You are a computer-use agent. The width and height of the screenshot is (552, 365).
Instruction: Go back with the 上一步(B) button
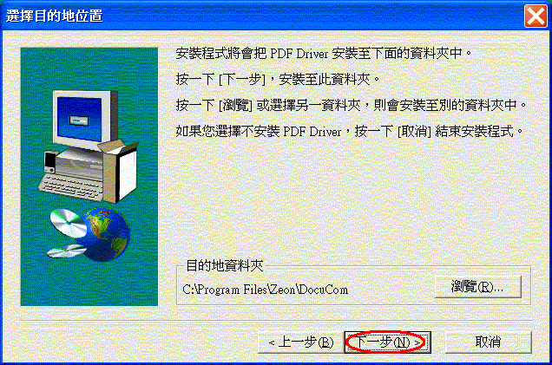[x=301, y=342]
